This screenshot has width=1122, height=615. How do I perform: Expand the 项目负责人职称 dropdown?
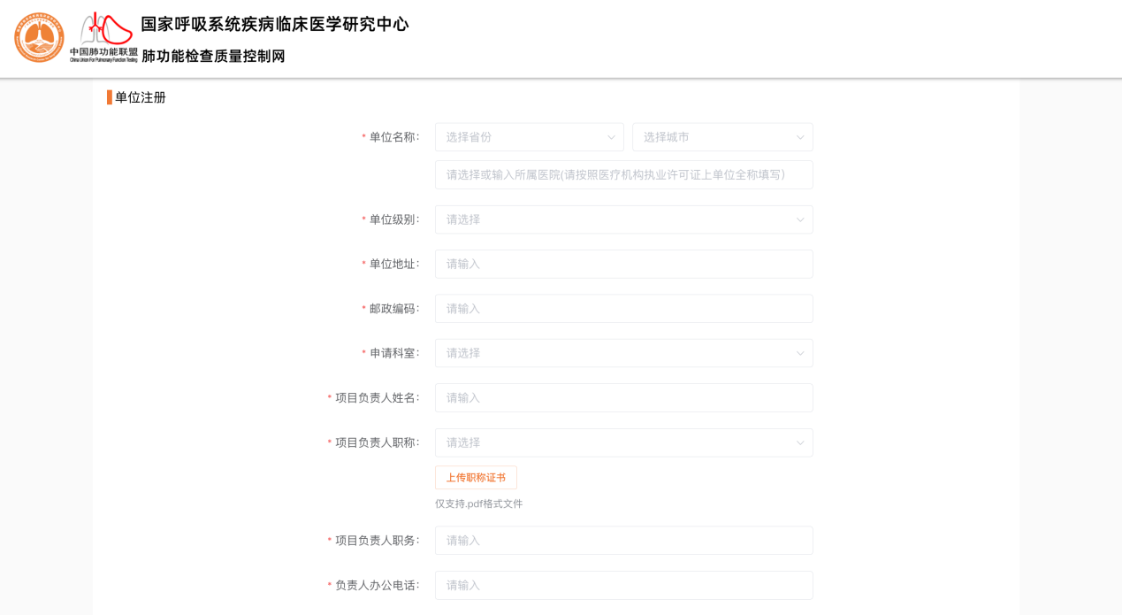point(623,442)
